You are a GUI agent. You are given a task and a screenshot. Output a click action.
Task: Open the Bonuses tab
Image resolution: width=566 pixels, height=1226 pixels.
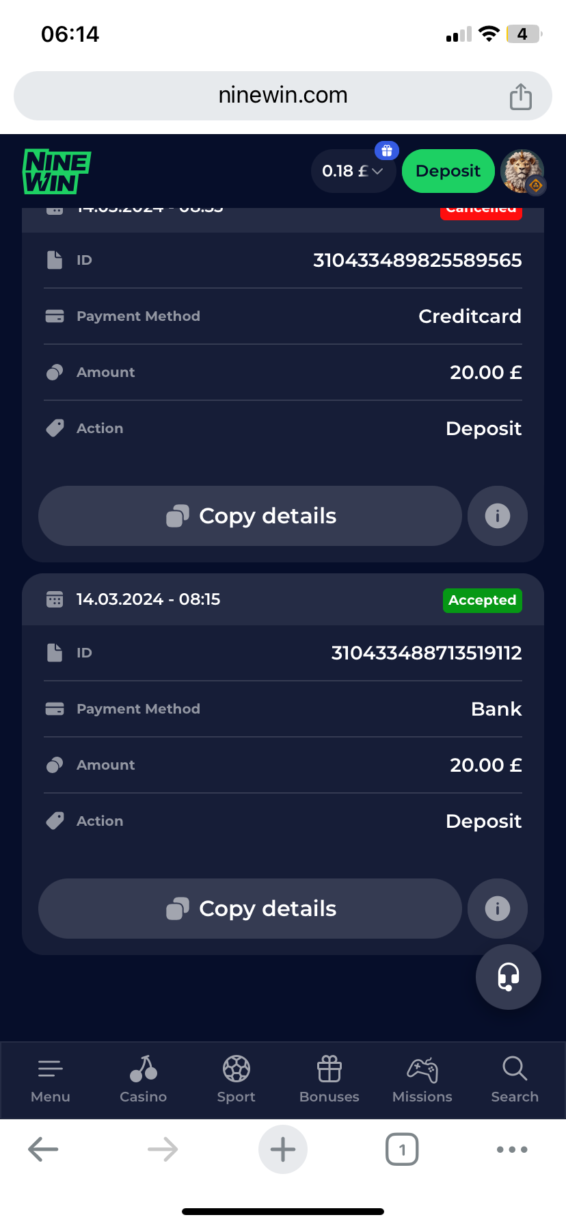pyautogui.click(x=329, y=1080)
